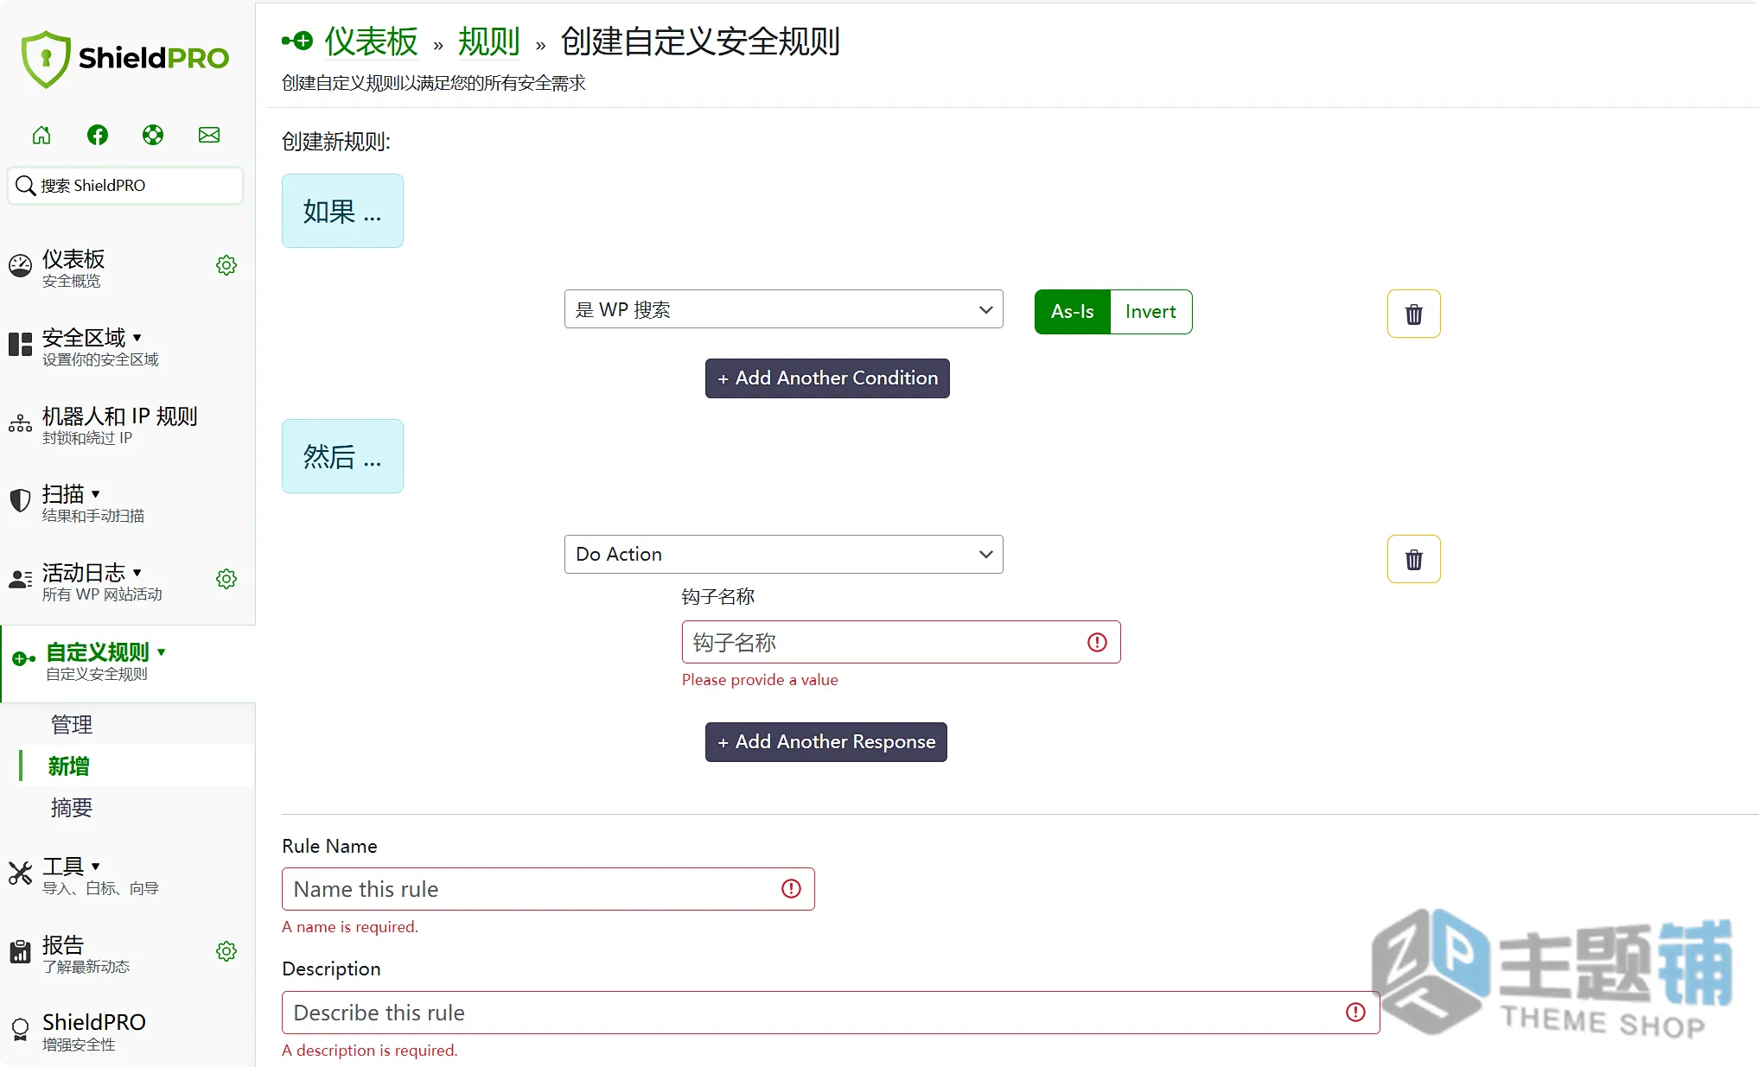Switch condition to Invert
Screen dimensions: 1759x1067
coord(1150,312)
